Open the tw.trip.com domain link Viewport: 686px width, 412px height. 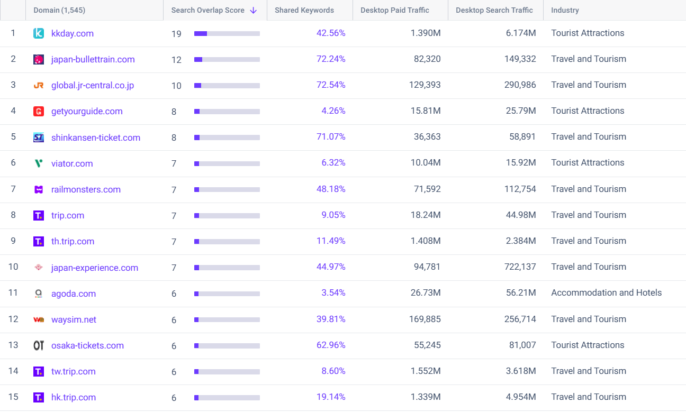click(74, 371)
